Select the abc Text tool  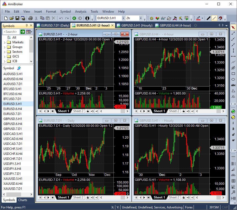point(233,85)
